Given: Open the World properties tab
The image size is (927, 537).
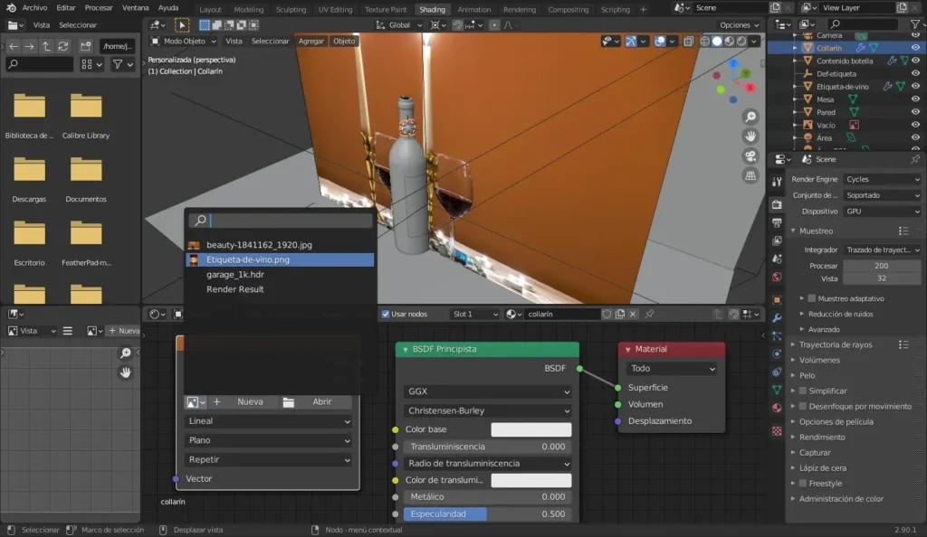Looking at the screenshot, I should coord(777,277).
